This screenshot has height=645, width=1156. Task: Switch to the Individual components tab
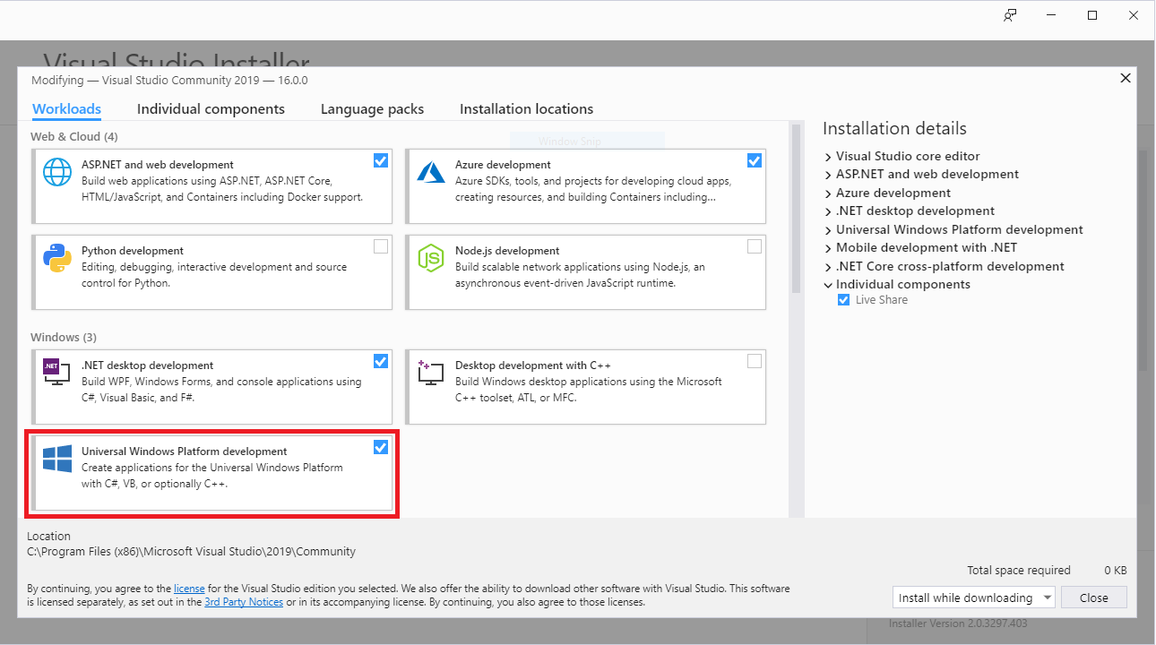(211, 109)
